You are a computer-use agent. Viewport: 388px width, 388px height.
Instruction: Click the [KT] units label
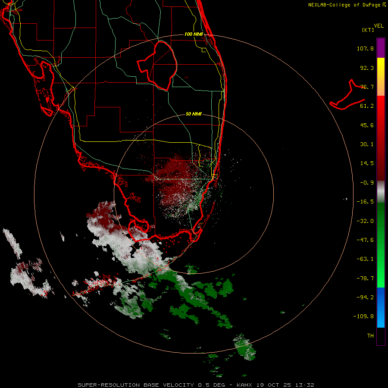368,30
